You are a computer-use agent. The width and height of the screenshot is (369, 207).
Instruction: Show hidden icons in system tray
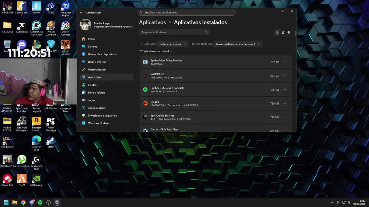click(332, 202)
